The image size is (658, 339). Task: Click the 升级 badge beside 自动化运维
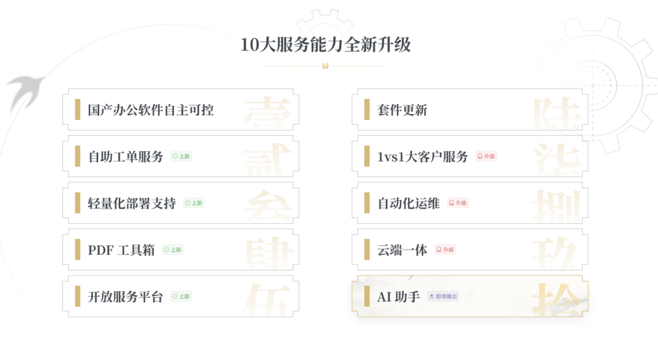coord(458,203)
